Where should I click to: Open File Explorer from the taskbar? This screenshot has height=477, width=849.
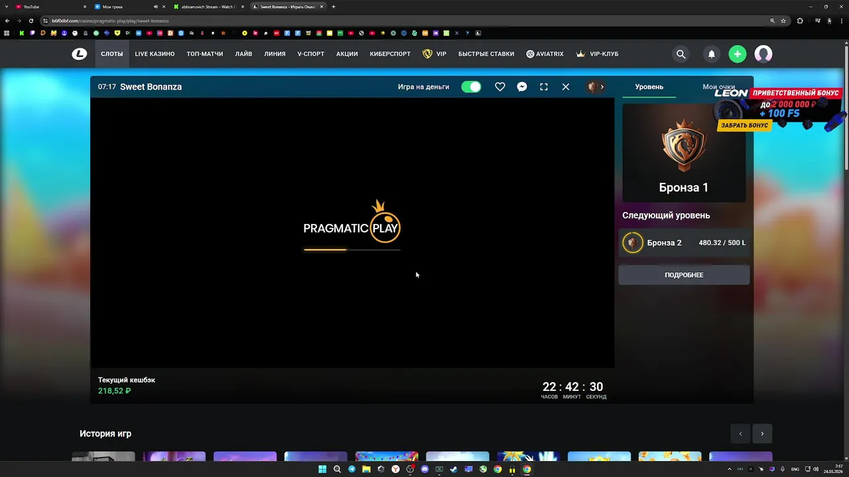pos(366,469)
